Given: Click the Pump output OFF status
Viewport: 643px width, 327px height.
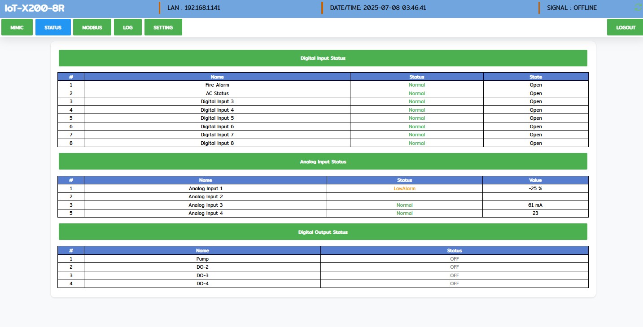Looking at the screenshot, I should point(454,259).
